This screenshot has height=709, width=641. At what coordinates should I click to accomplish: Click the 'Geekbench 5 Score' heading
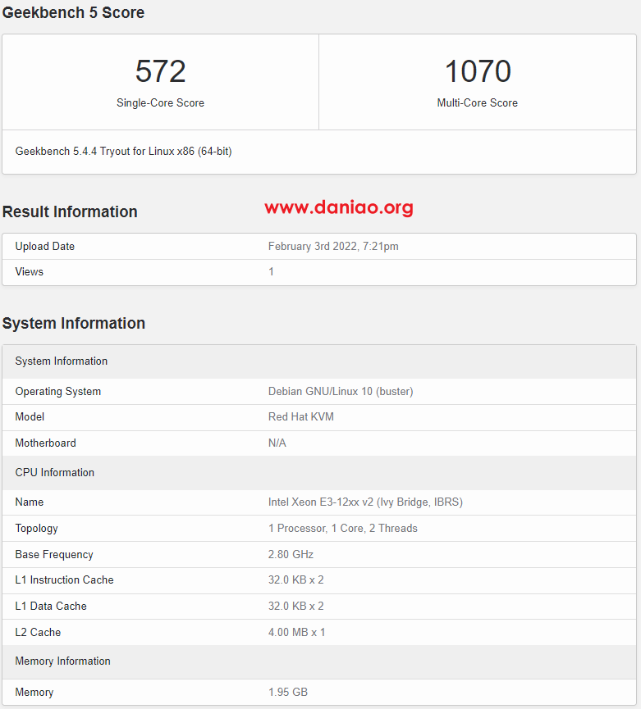(73, 12)
